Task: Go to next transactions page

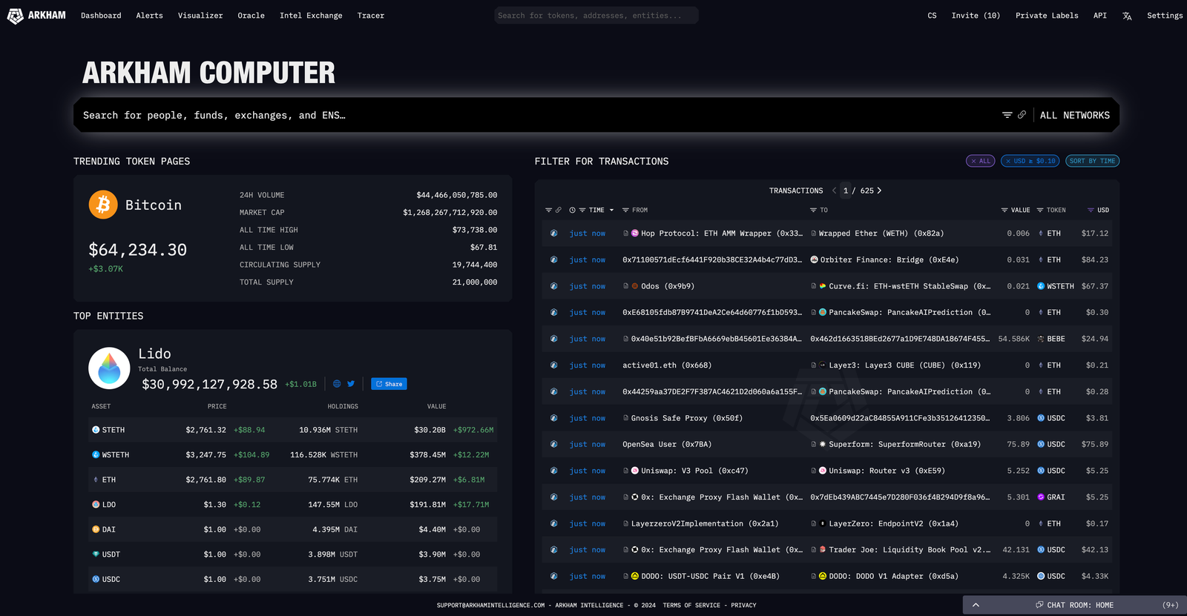Action: pos(880,191)
